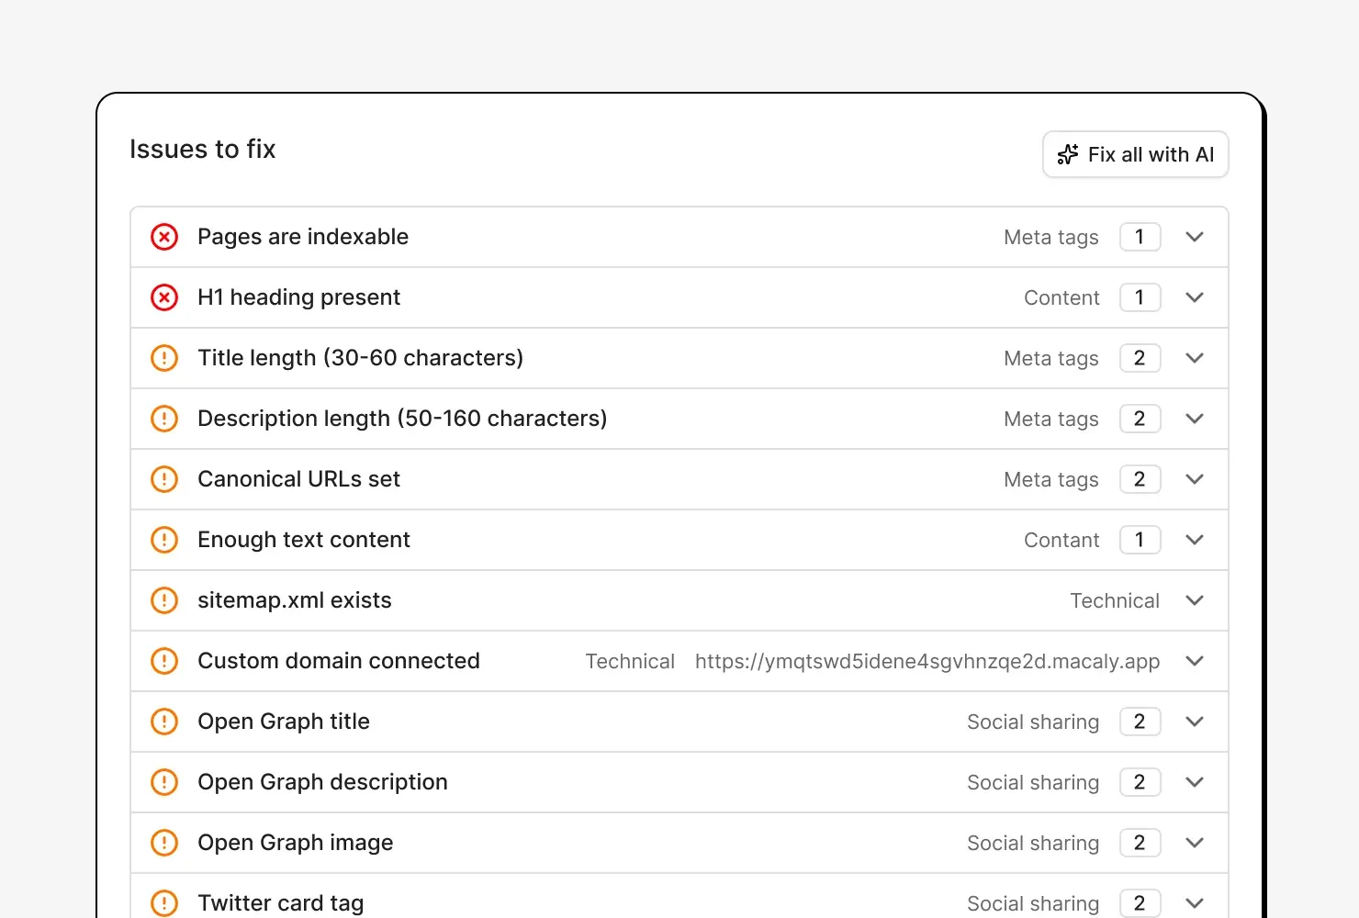Expand the H1 heading present chevron
Viewport: 1359px width, 918px height.
click(1195, 297)
